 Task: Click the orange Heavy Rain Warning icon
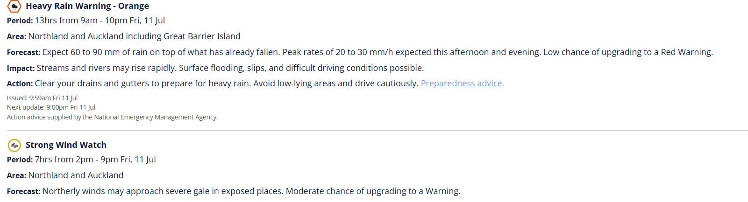[14, 6]
